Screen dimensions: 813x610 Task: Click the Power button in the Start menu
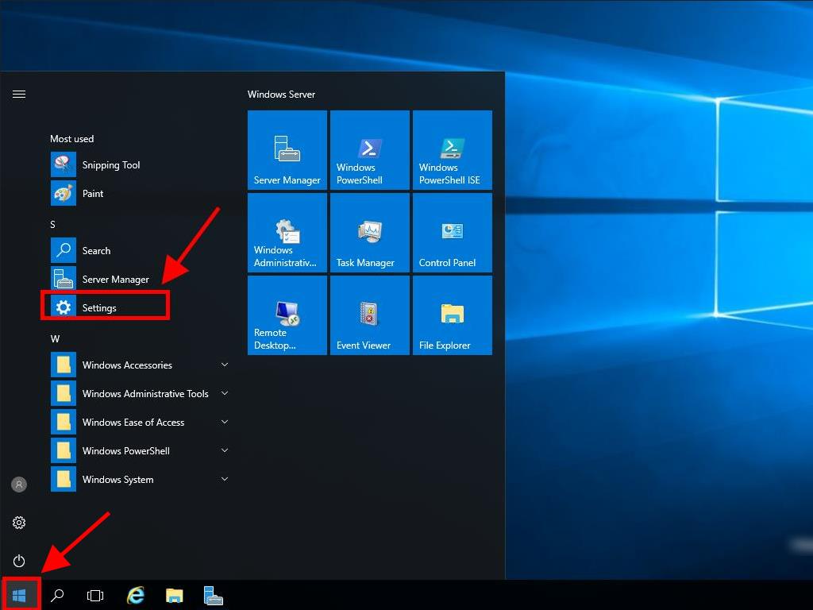[x=19, y=561]
